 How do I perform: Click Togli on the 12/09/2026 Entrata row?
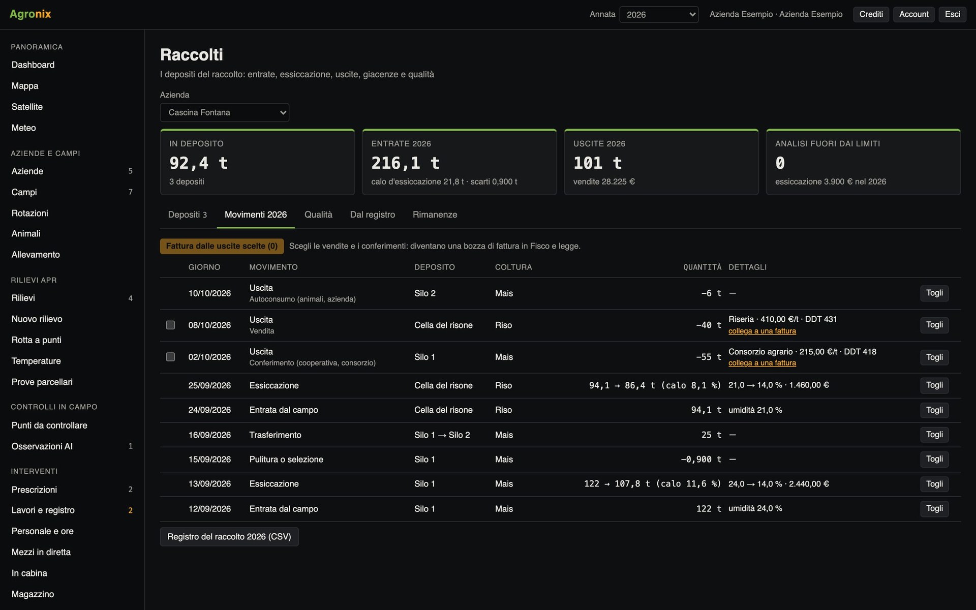pyautogui.click(x=934, y=508)
